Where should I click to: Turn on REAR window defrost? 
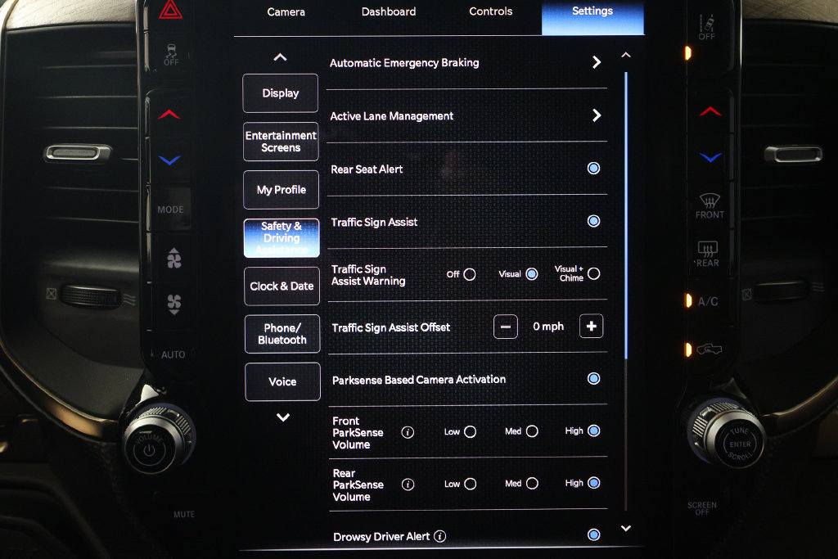click(707, 254)
